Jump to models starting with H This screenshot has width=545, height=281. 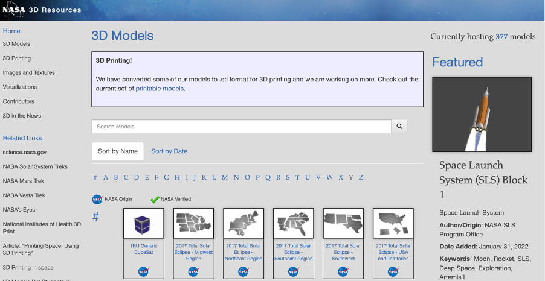click(x=177, y=178)
